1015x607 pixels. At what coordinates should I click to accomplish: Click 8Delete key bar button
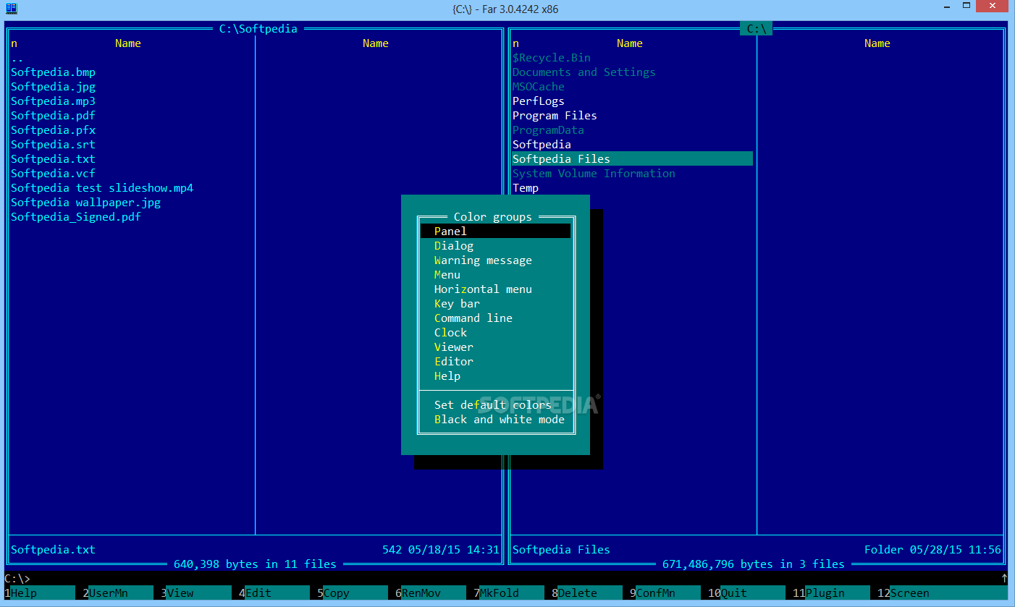tap(587, 593)
